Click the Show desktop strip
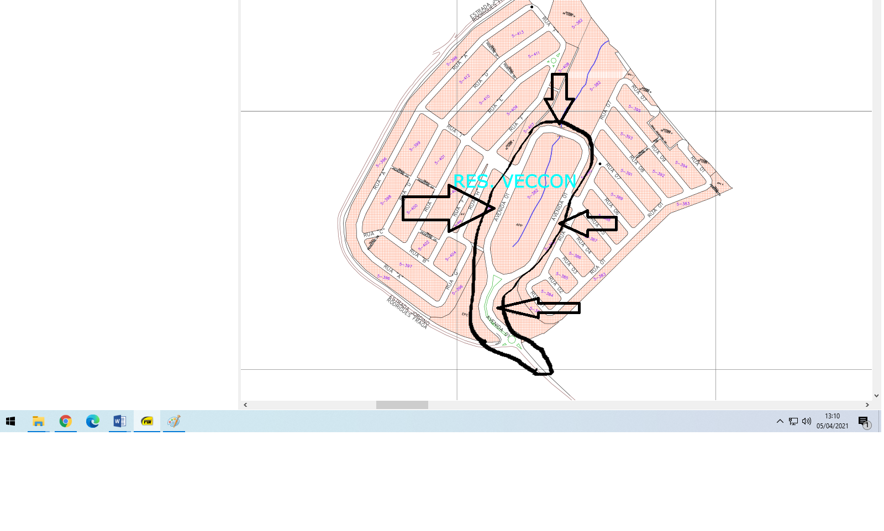 880,421
